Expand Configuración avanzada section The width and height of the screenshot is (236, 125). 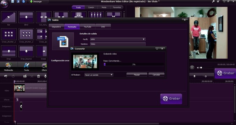[x=60, y=61]
